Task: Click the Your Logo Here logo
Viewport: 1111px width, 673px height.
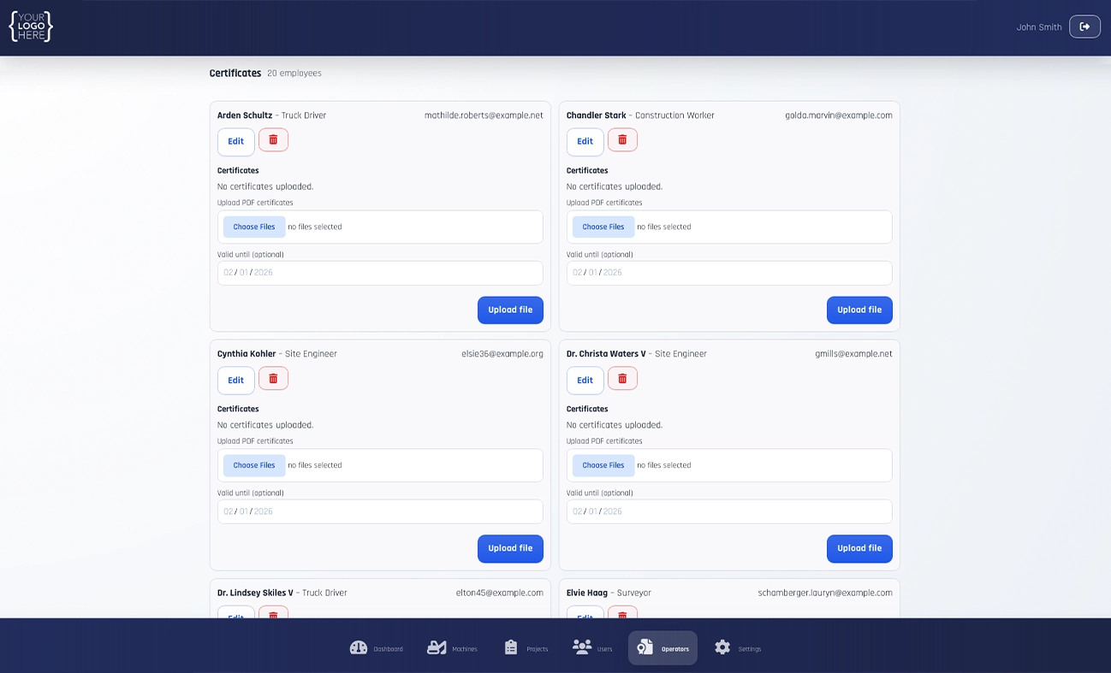Action: tap(31, 27)
